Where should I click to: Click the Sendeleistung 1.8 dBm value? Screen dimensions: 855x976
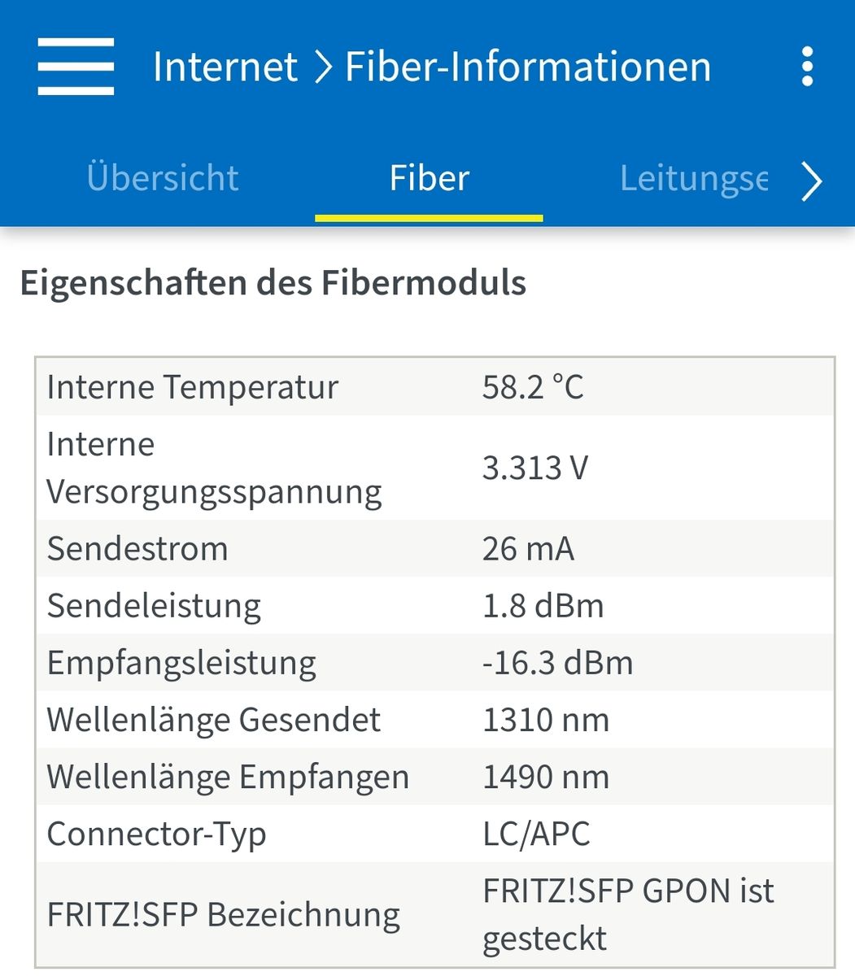543,606
